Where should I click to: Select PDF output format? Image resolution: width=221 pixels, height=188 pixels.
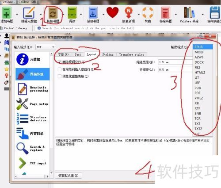[x=203, y=93]
